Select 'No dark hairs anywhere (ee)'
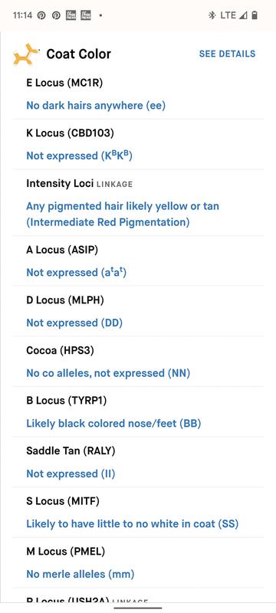Screen dimensions: 276x613 96,106
